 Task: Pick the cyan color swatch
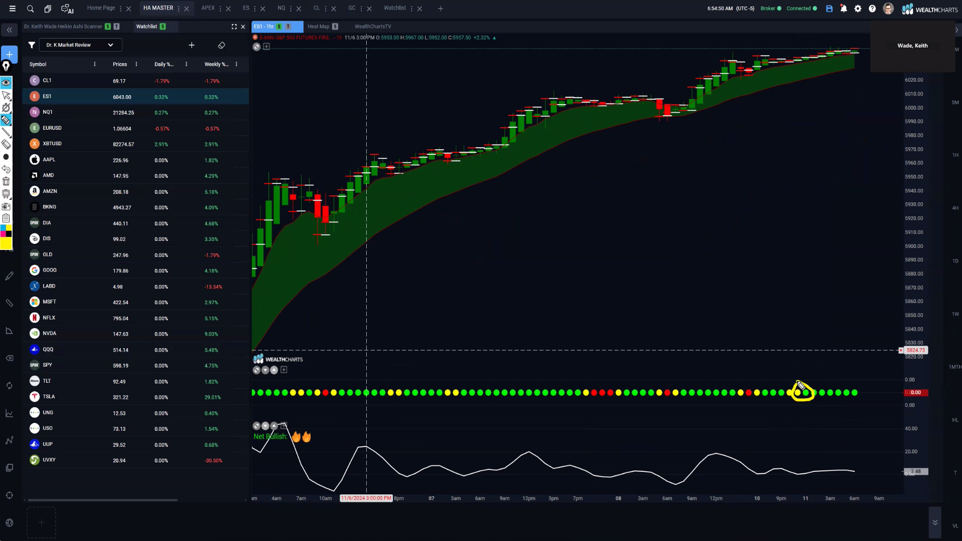[x=3, y=228]
